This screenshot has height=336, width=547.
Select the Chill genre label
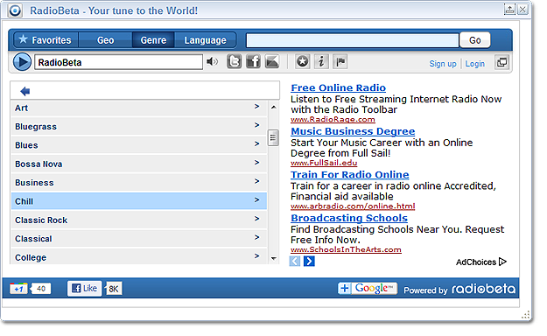[25, 201]
